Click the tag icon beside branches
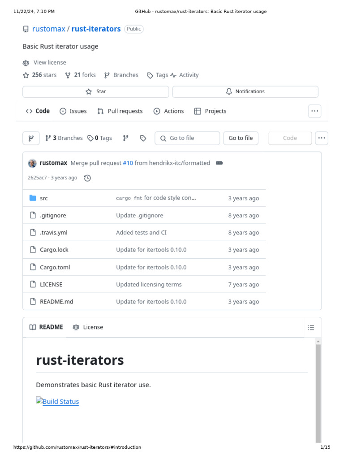344x459 pixels. pyautogui.click(x=143, y=138)
